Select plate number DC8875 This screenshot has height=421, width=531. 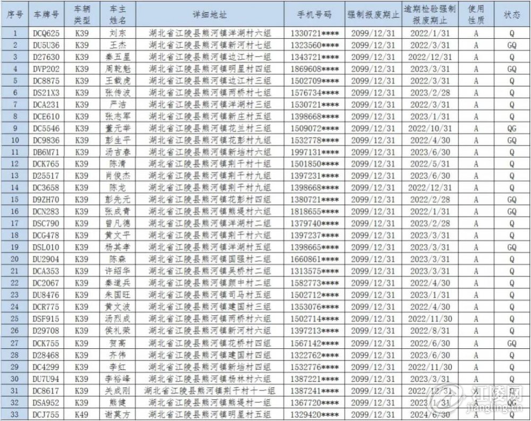pos(46,81)
